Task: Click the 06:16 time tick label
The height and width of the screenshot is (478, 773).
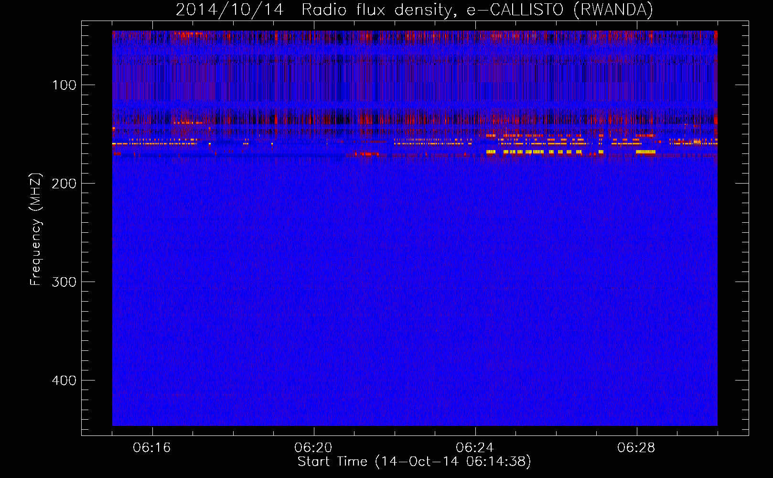Action: pyautogui.click(x=152, y=448)
